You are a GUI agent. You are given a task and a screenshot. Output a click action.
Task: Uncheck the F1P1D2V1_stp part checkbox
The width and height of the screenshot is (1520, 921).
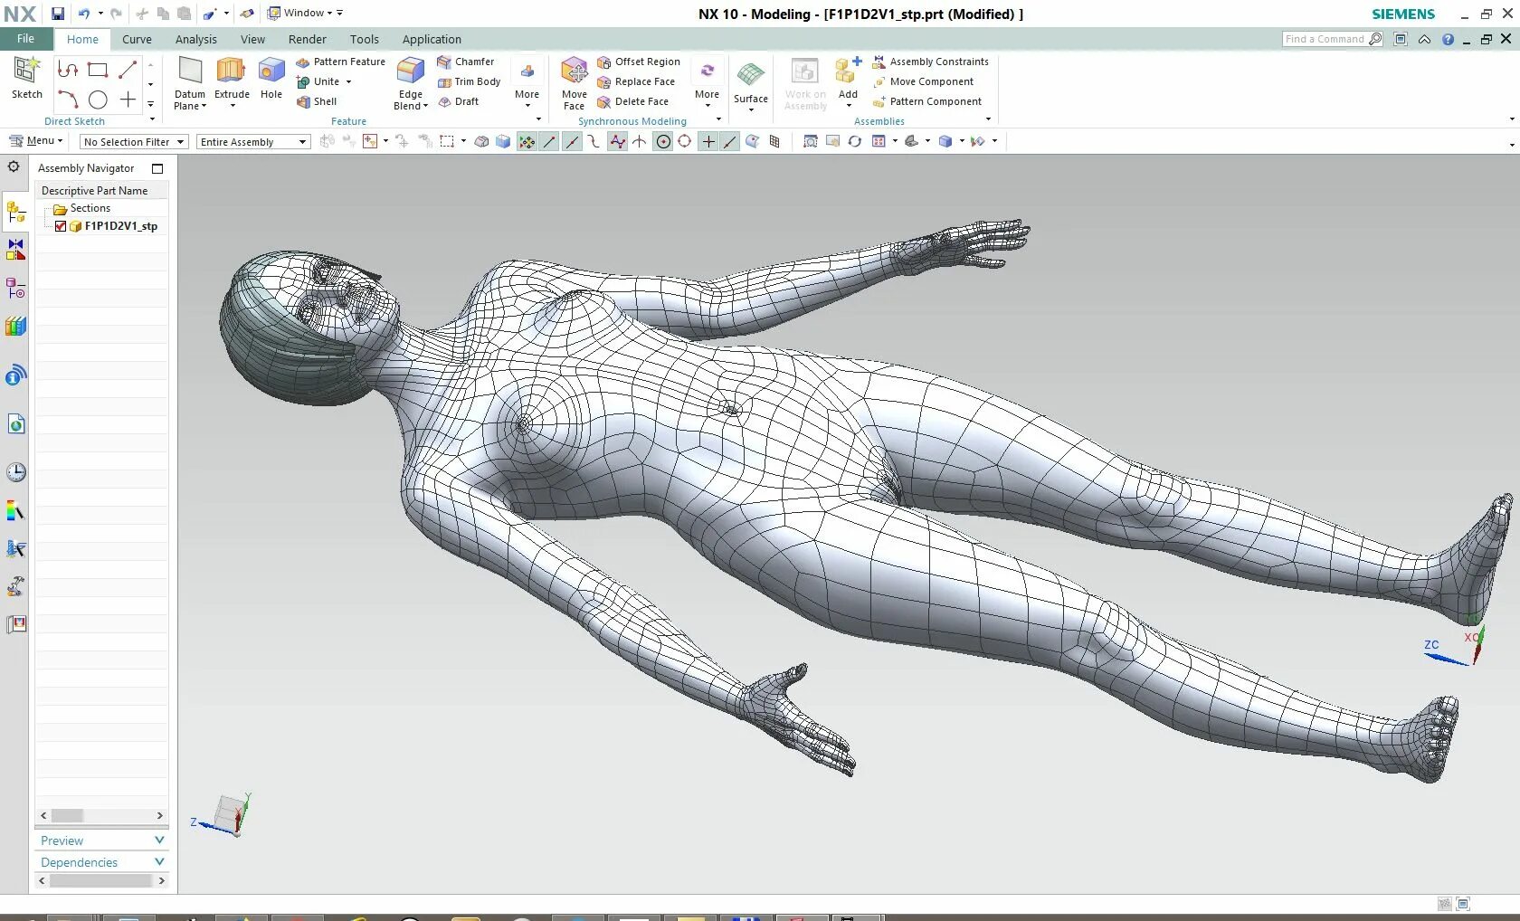coord(61,226)
